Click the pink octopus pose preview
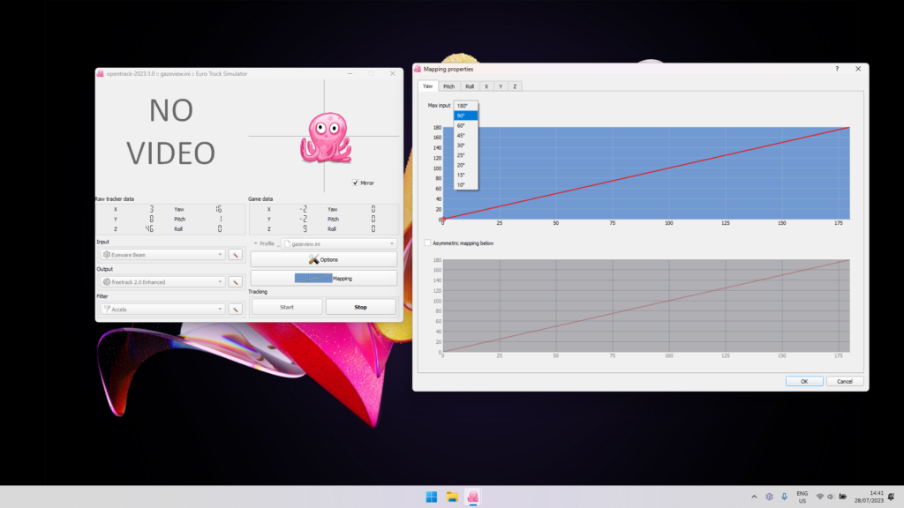Image resolution: width=904 pixels, height=508 pixels. pyautogui.click(x=326, y=138)
